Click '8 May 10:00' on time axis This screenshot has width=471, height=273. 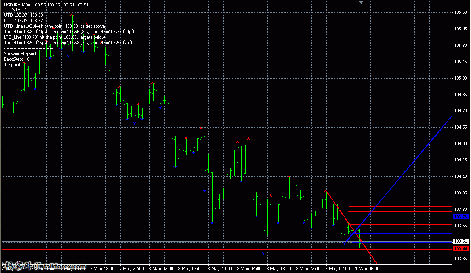tap(220, 269)
